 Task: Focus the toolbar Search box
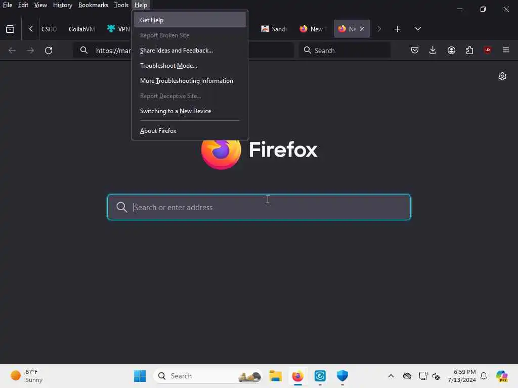345,51
